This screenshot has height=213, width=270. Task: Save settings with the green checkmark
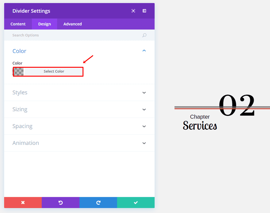(136, 203)
